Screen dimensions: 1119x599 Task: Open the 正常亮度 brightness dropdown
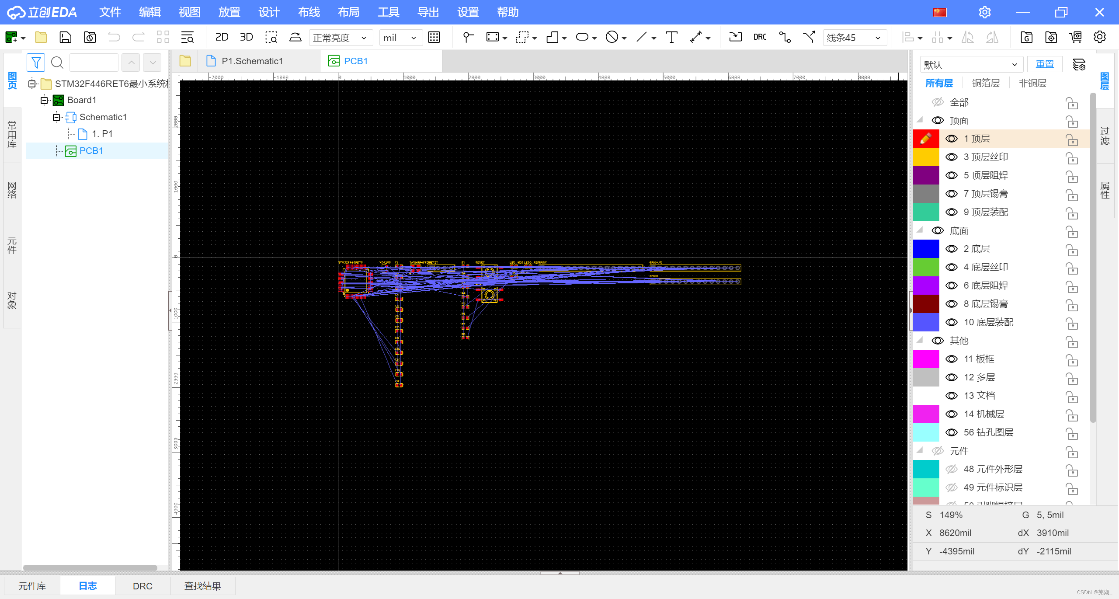point(341,38)
